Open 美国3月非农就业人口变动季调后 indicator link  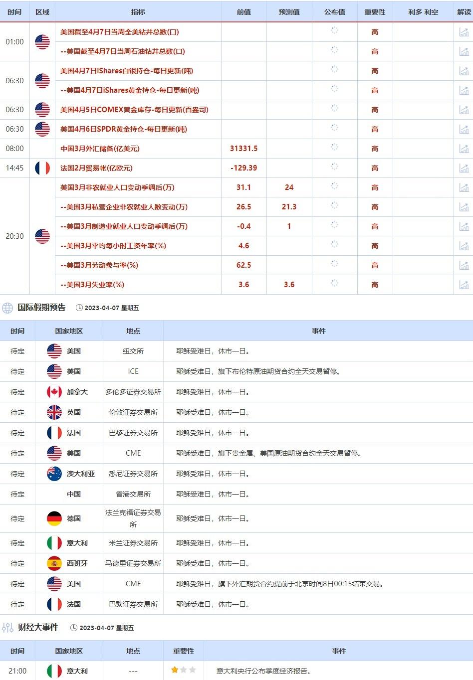(x=117, y=187)
